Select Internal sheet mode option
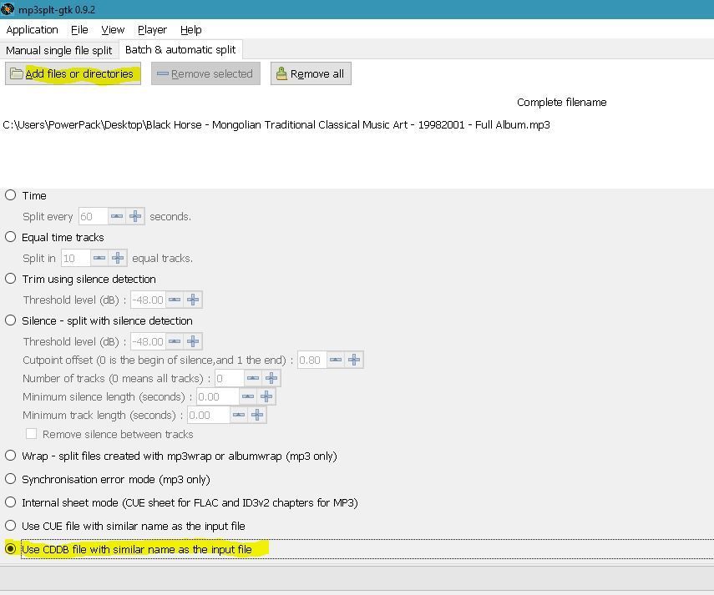714x595 pixels. click(x=11, y=502)
